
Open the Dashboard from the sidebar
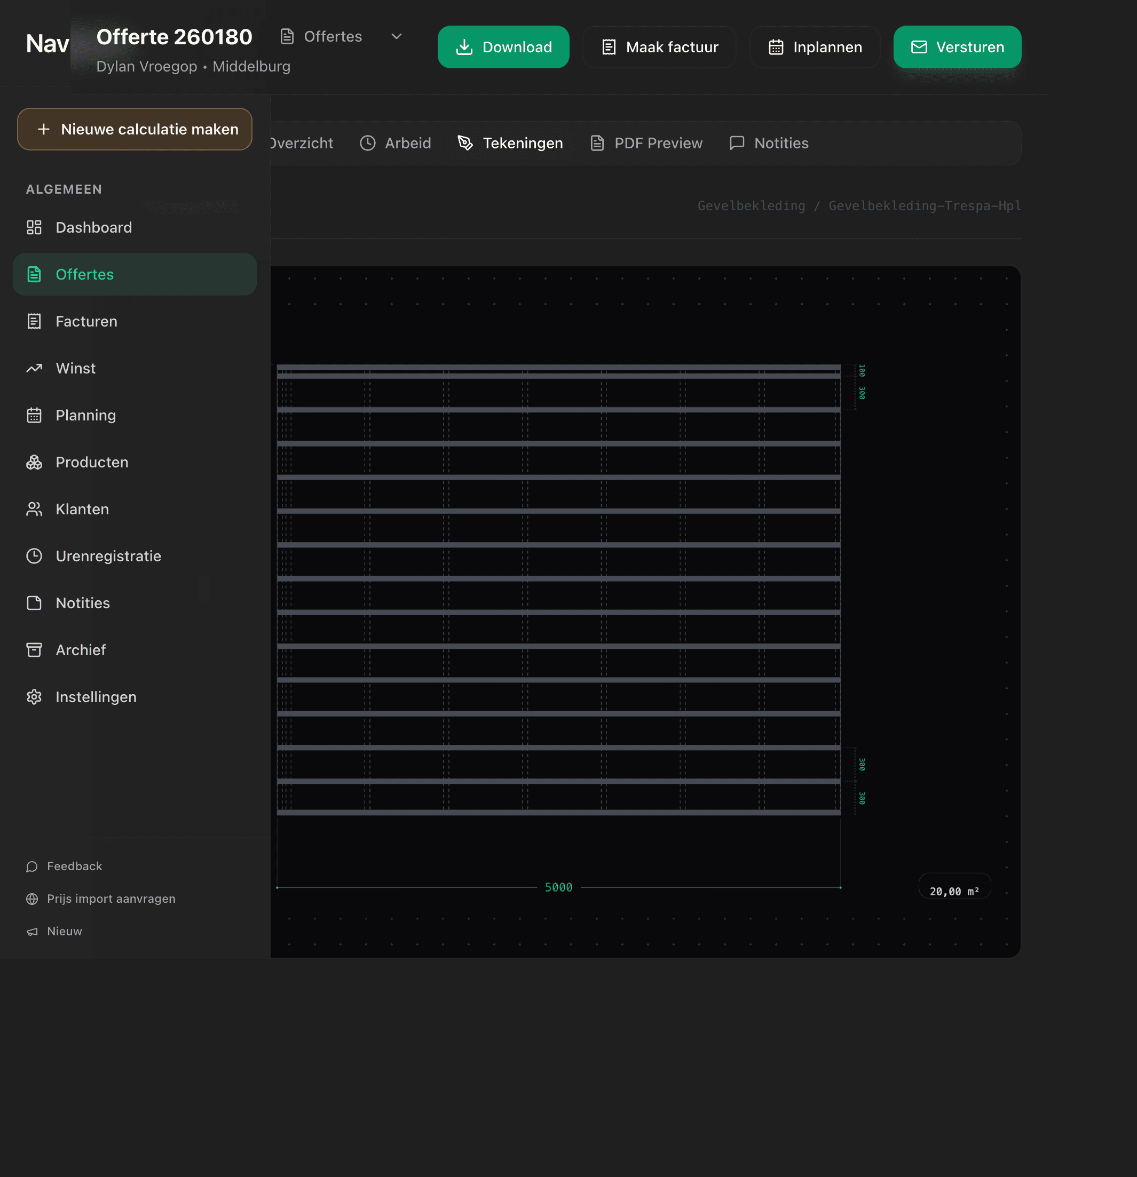coord(34,227)
